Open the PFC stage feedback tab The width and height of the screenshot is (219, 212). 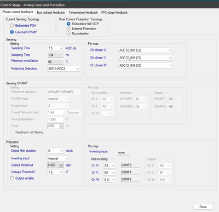coord(114,13)
